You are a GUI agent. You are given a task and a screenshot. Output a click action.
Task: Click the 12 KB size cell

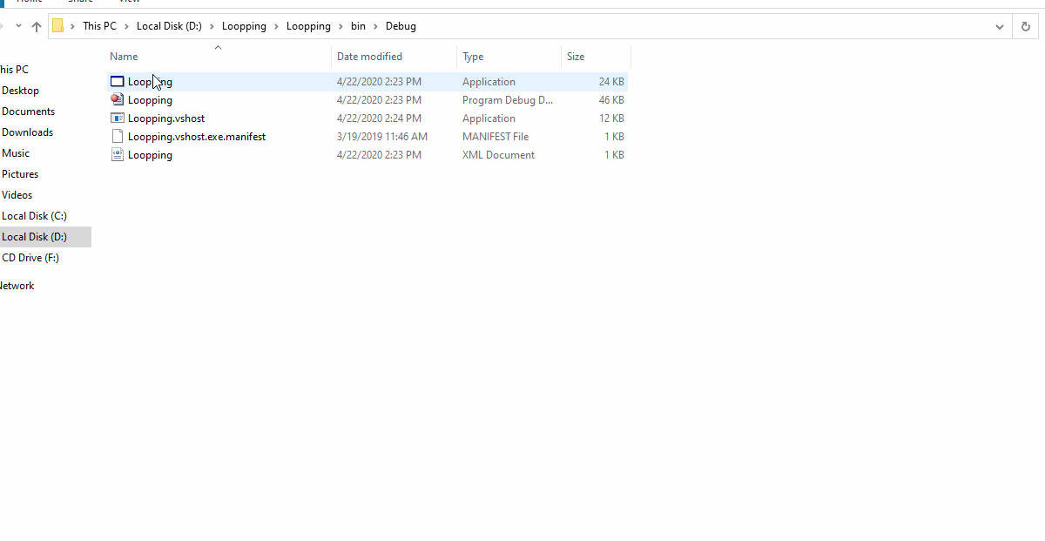(611, 118)
